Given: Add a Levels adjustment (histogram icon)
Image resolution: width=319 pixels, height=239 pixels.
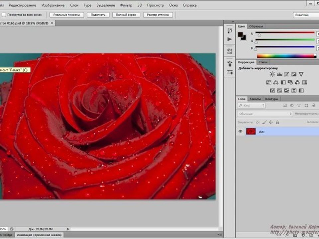Looking at the screenshot, I should tap(279, 74).
